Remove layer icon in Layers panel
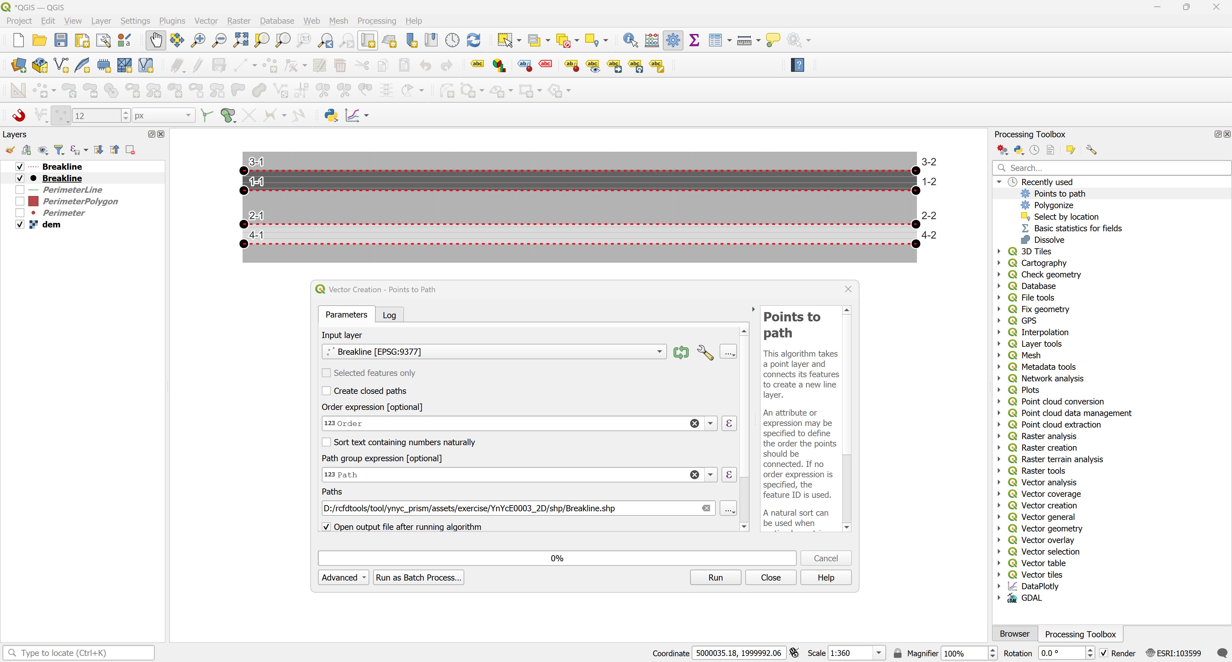The width and height of the screenshot is (1232, 662). pyautogui.click(x=130, y=150)
